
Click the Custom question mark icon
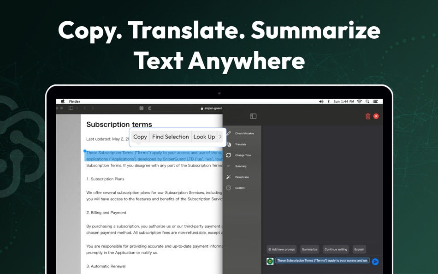coord(229,188)
